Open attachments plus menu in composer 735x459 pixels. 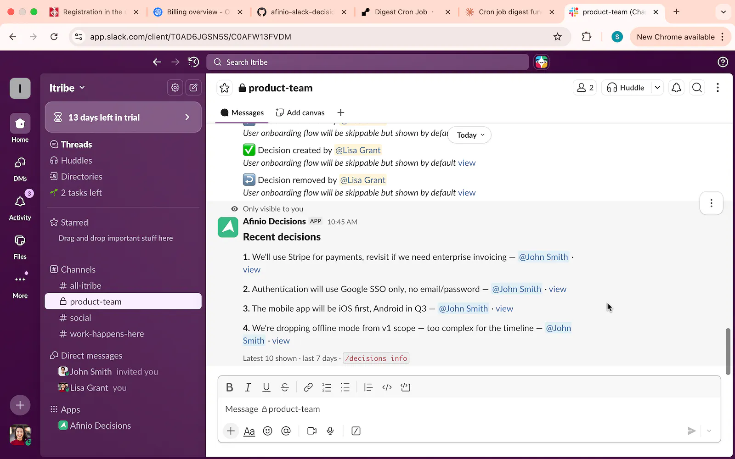tap(231, 431)
